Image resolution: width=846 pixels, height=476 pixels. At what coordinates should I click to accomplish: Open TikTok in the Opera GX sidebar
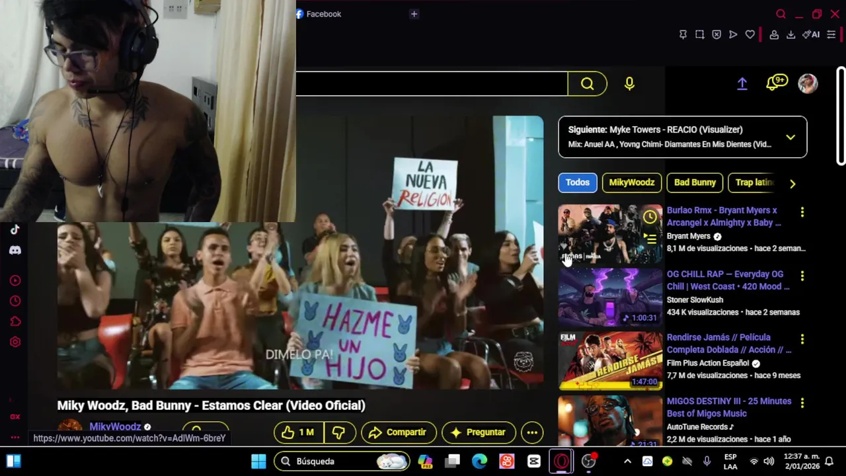[15, 229]
